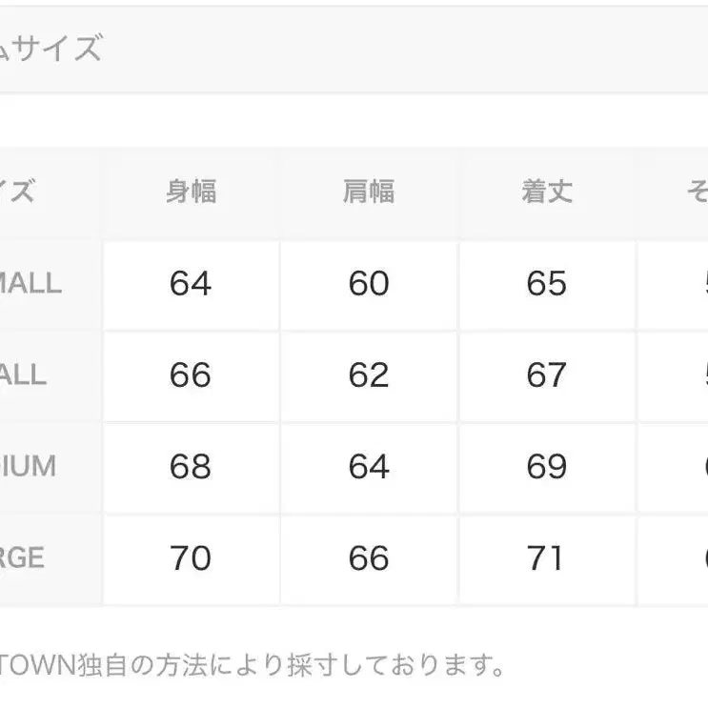Select the 身幅 column header
This screenshot has height=708, width=708.
[191, 192]
